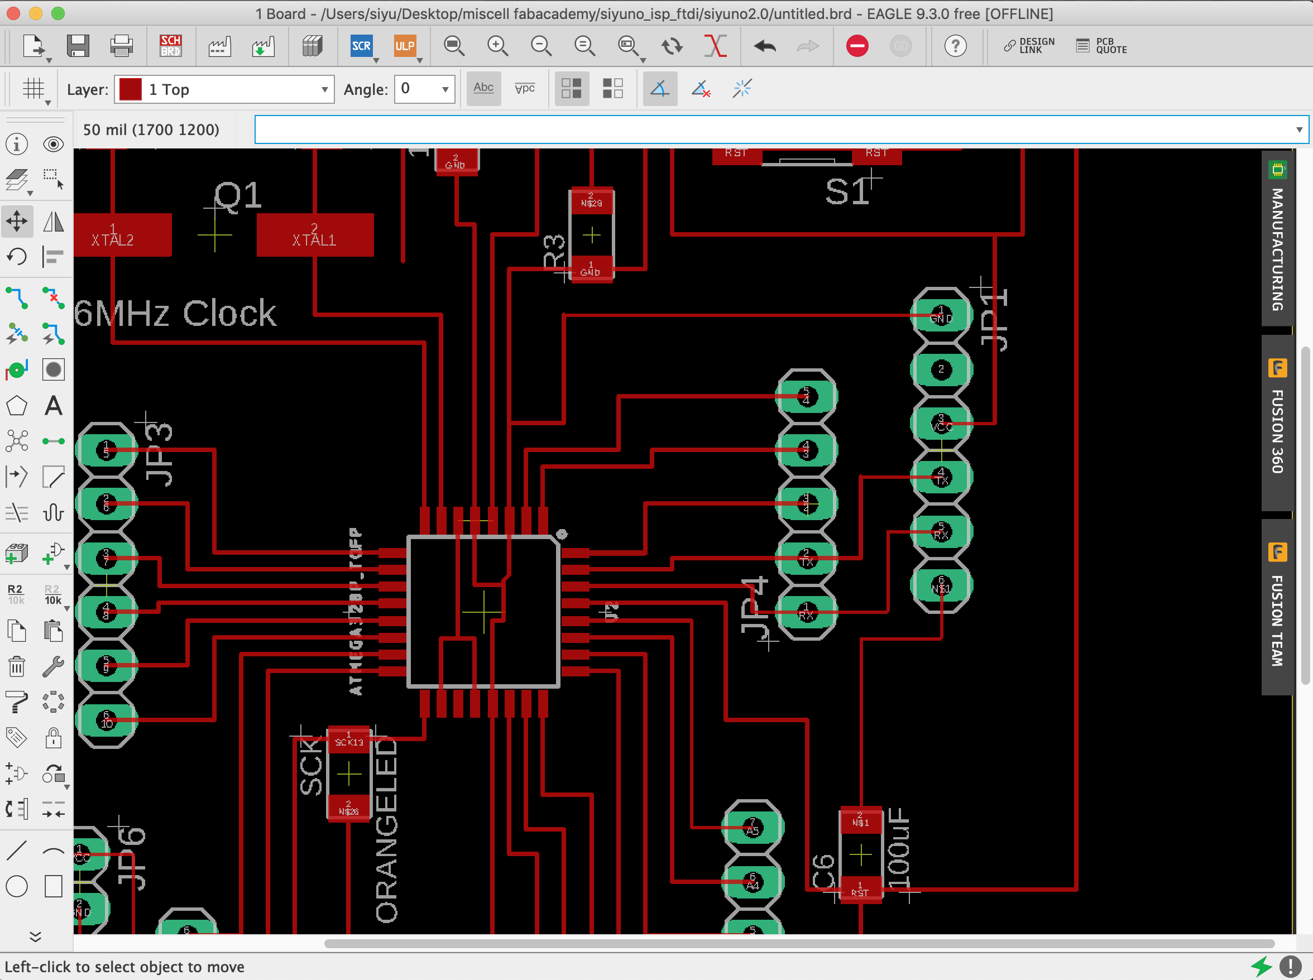Image resolution: width=1313 pixels, height=980 pixels.
Task: Toggle the Lock tool
Action: point(54,737)
